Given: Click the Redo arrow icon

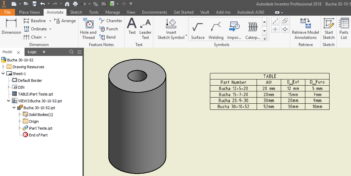Looking at the screenshot, I should pyautogui.click(x=55, y=4).
